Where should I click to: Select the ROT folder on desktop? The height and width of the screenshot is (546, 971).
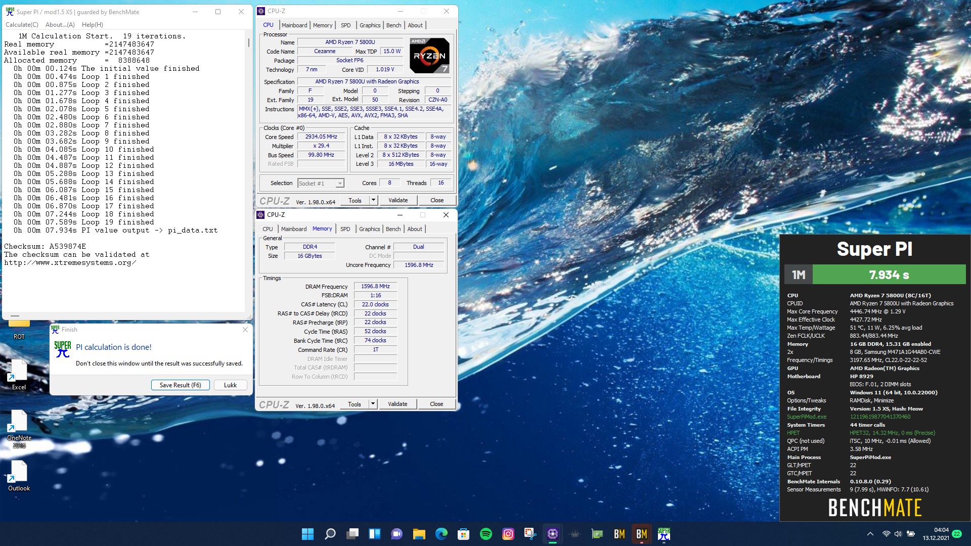tap(19, 330)
